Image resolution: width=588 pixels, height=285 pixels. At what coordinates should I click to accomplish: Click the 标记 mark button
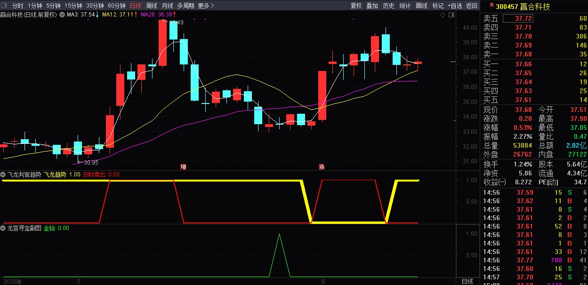click(x=438, y=6)
